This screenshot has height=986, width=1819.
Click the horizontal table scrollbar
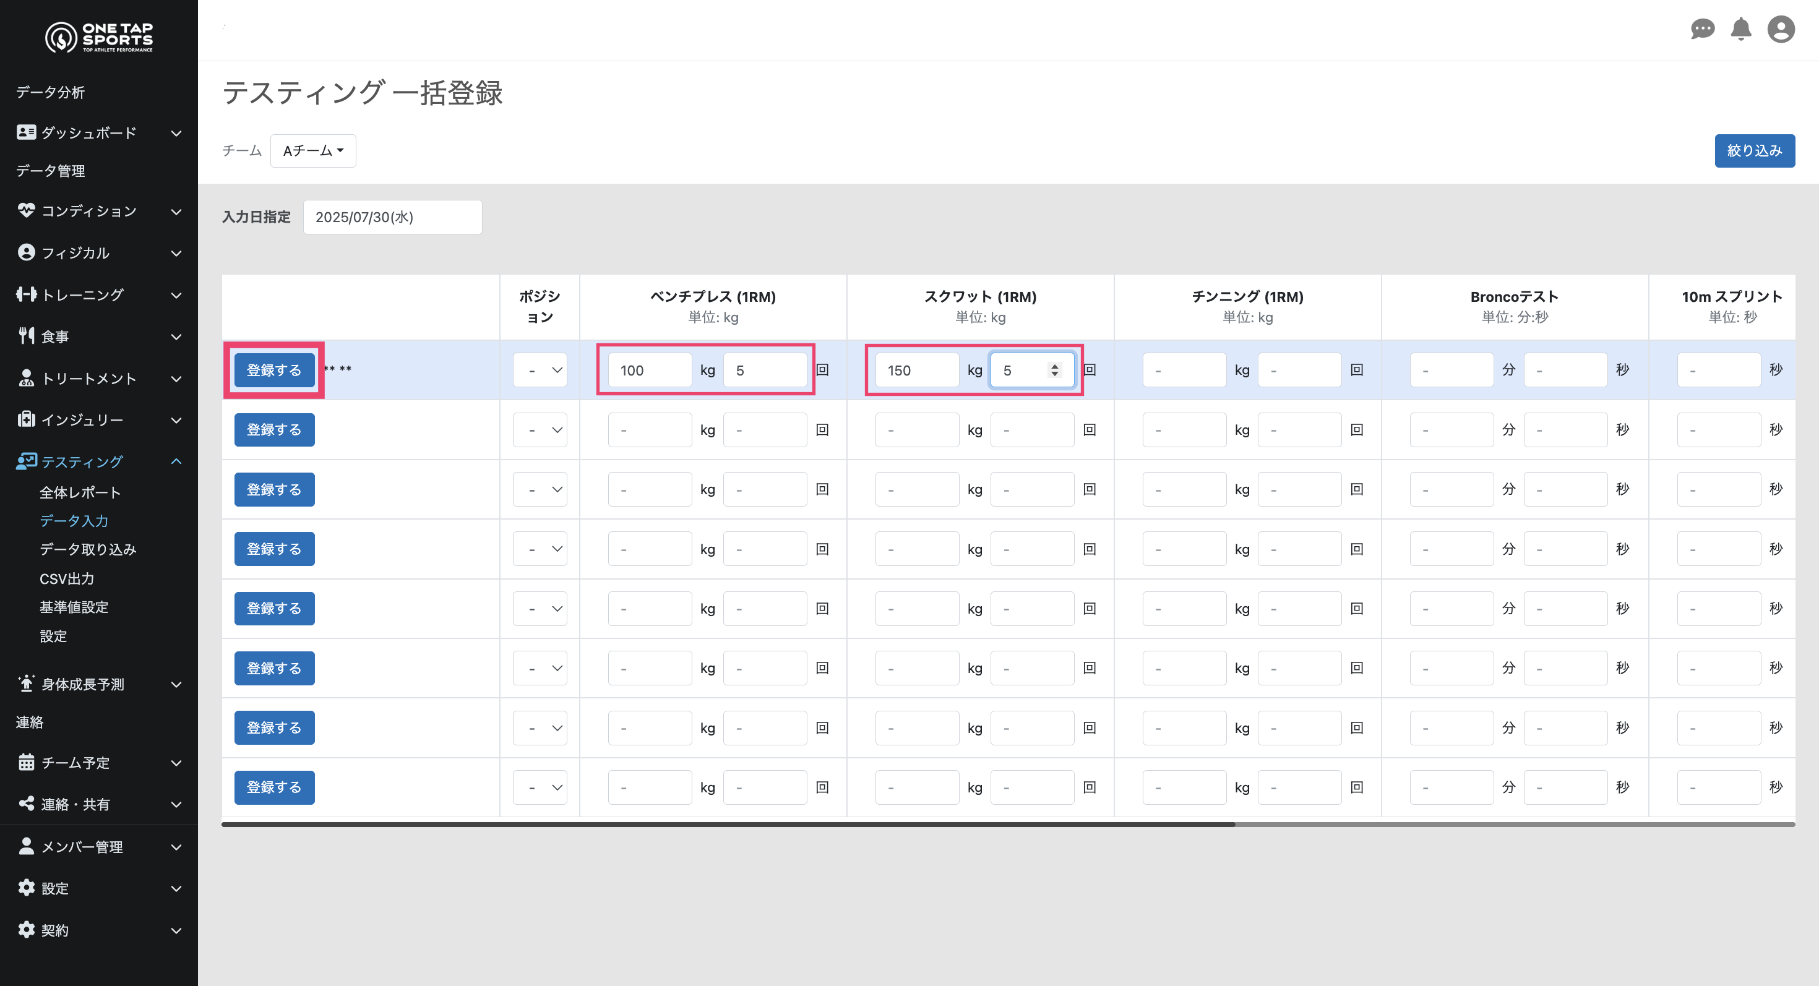pos(728,824)
